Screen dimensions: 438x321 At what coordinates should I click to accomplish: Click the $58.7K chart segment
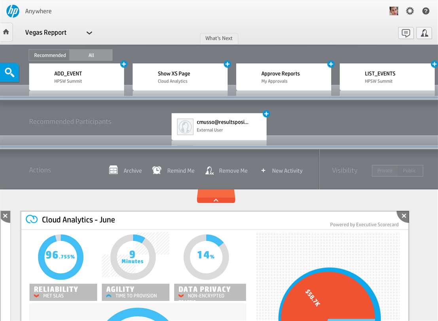pos(313,298)
